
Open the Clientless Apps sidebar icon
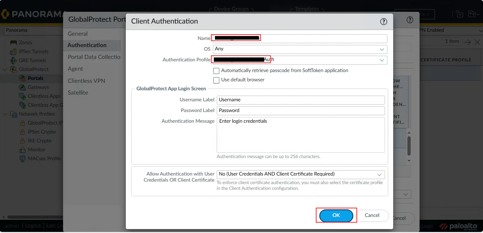pyautogui.click(x=22, y=96)
